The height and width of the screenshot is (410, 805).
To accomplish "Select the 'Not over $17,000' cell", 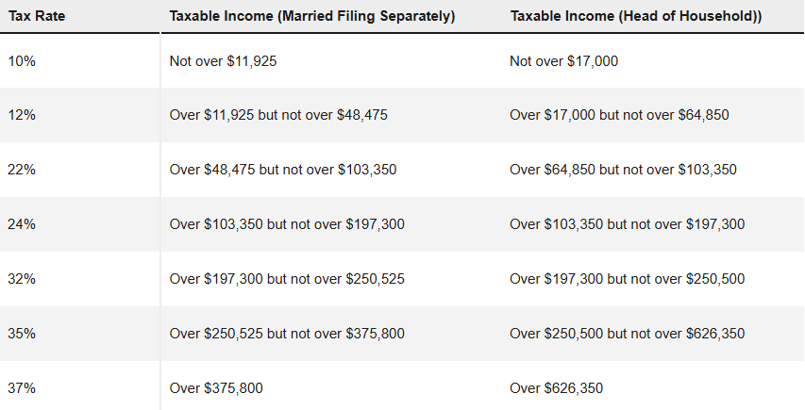I will pyautogui.click(x=563, y=60).
